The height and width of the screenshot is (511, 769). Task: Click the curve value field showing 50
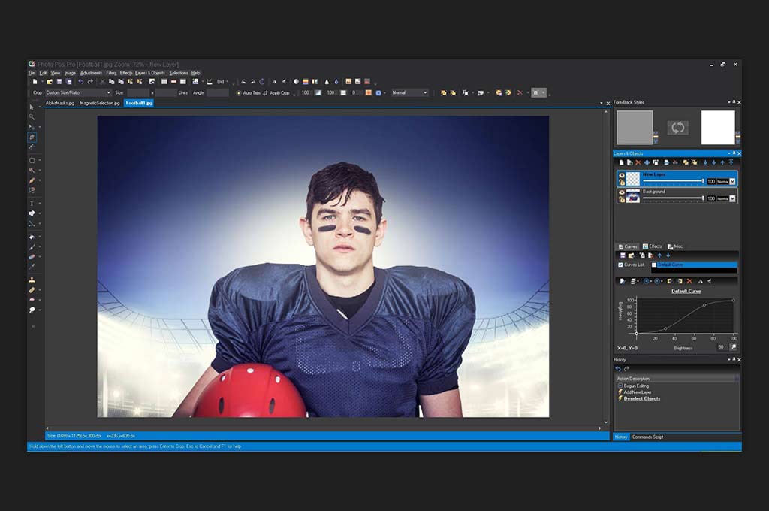click(721, 347)
